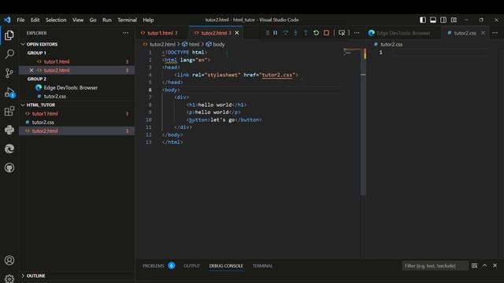The width and height of the screenshot is (504, 283).
Task: Toggle the bottom panel layout
Action: pos(433,20)
